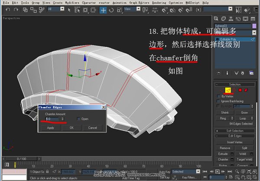Open the Hierarchy command panel tab
260x181 pixels.
tap(231, 19)
